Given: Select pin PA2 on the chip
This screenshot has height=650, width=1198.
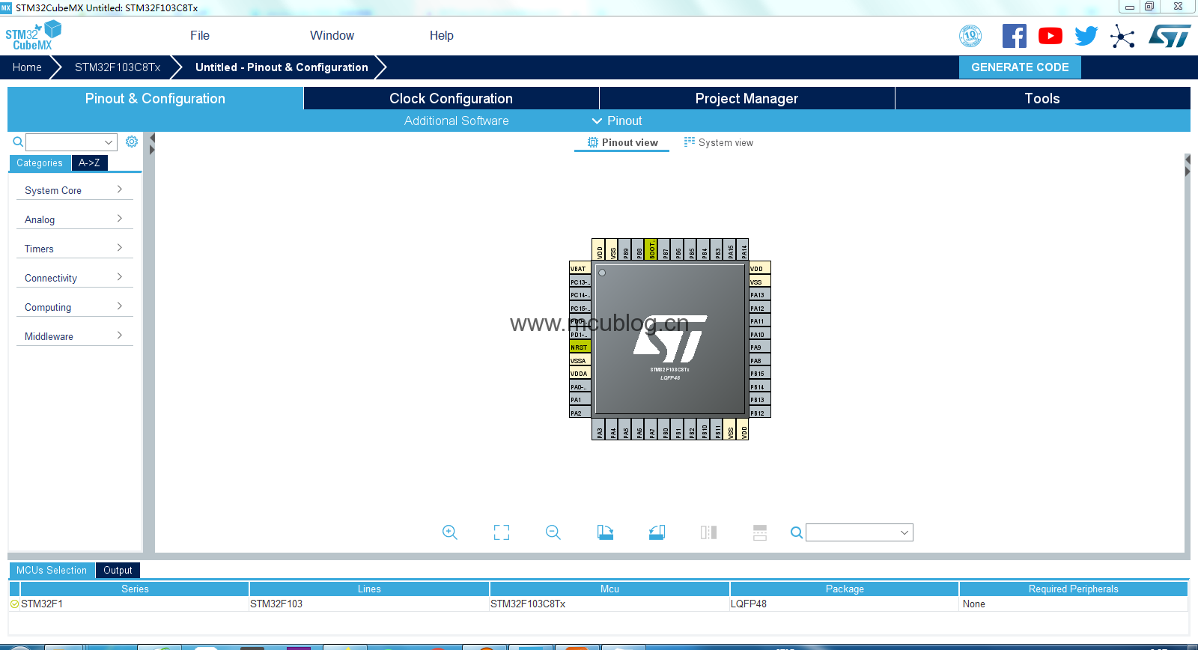Looking at the screenshot, I should [x=580, y=413].
